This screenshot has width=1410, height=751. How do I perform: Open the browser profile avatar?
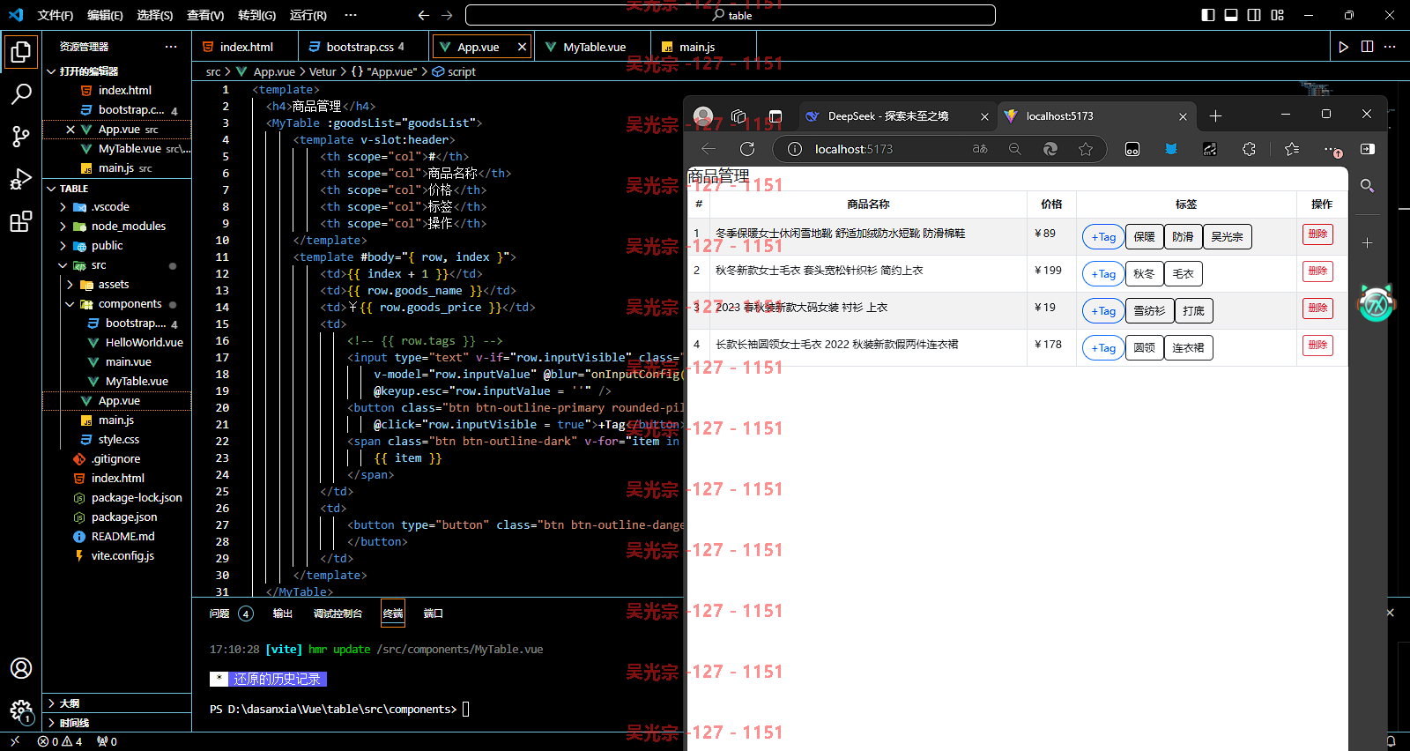pos(703,115)
